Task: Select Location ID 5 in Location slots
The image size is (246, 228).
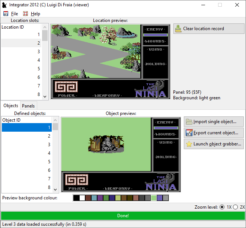Action: [22, 69]
